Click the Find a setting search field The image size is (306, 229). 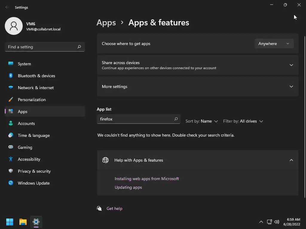pyautogui.click(x=41, y=47)
